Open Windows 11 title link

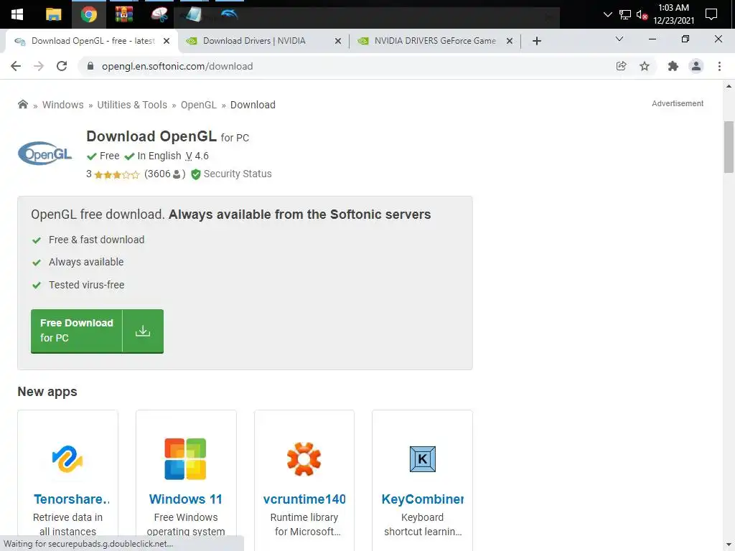pyautogui.click(x=186, y=499)
